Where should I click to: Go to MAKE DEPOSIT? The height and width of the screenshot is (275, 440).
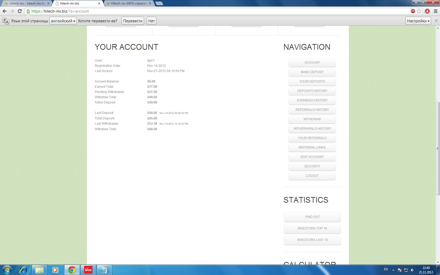click(312, 72)
